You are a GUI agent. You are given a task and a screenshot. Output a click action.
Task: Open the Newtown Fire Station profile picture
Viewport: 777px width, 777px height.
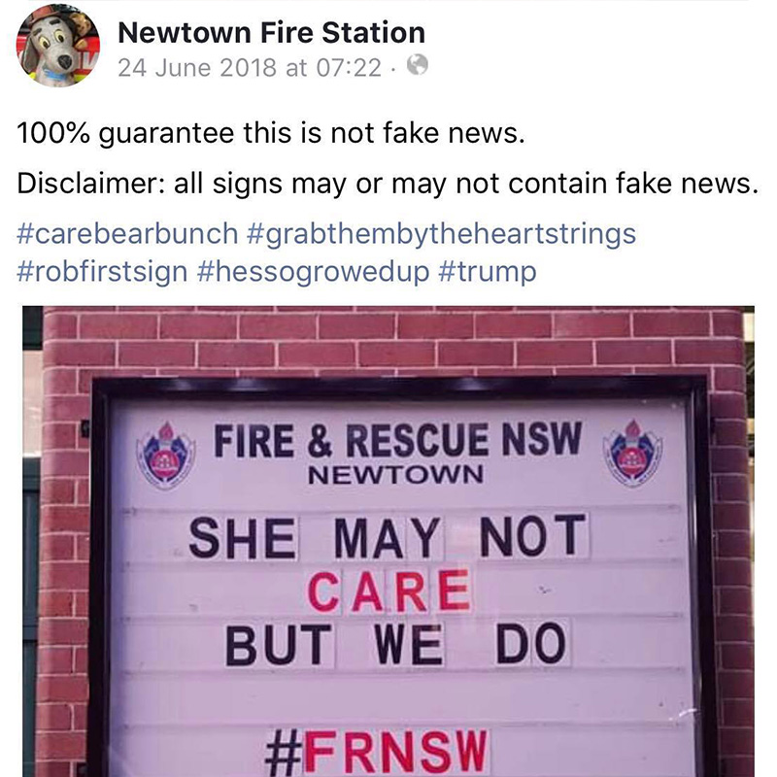58,46
